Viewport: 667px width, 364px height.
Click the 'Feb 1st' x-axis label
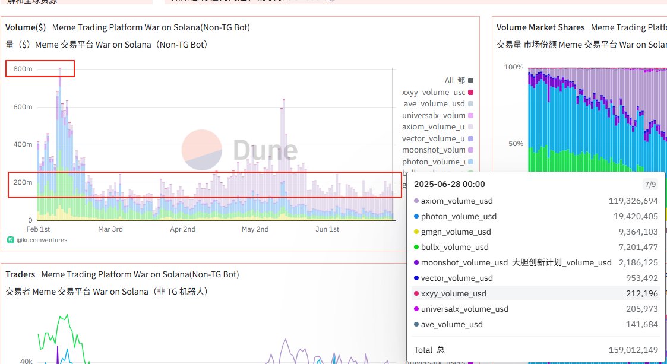[38, 229]
